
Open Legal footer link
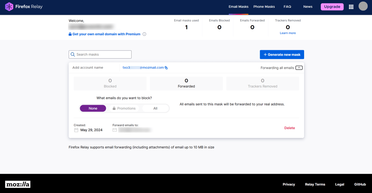click(x=340, y=184)
